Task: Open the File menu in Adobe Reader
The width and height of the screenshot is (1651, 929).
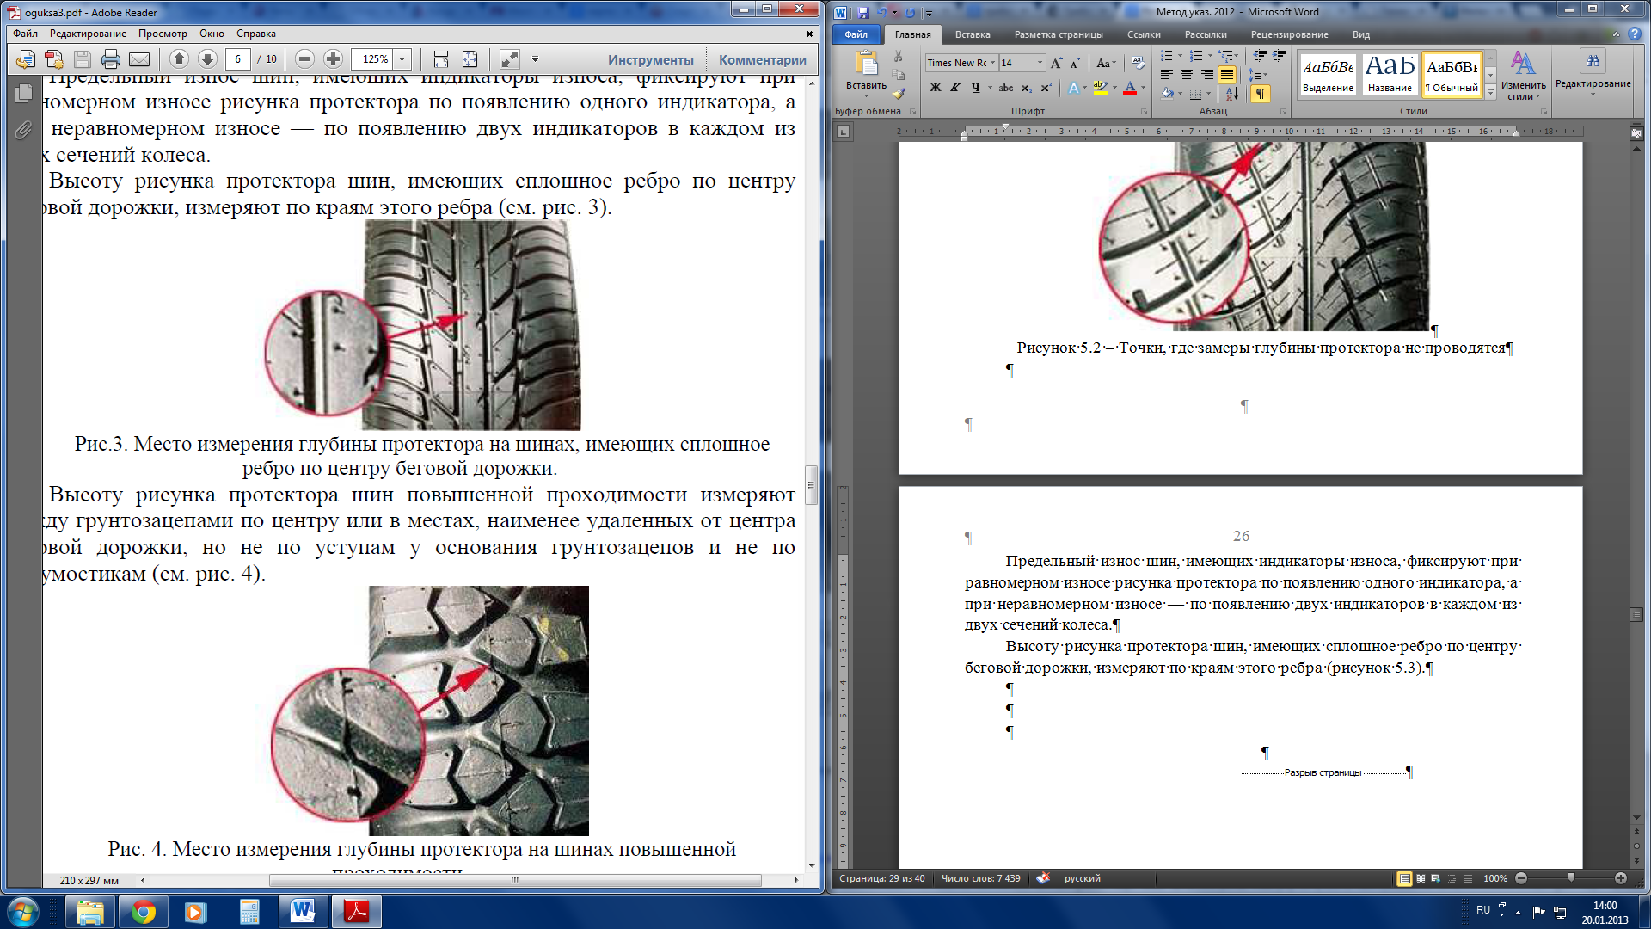Action: [25, 34]
